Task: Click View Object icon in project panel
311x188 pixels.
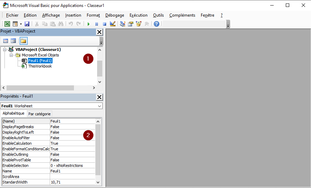Action: (13, 41)
